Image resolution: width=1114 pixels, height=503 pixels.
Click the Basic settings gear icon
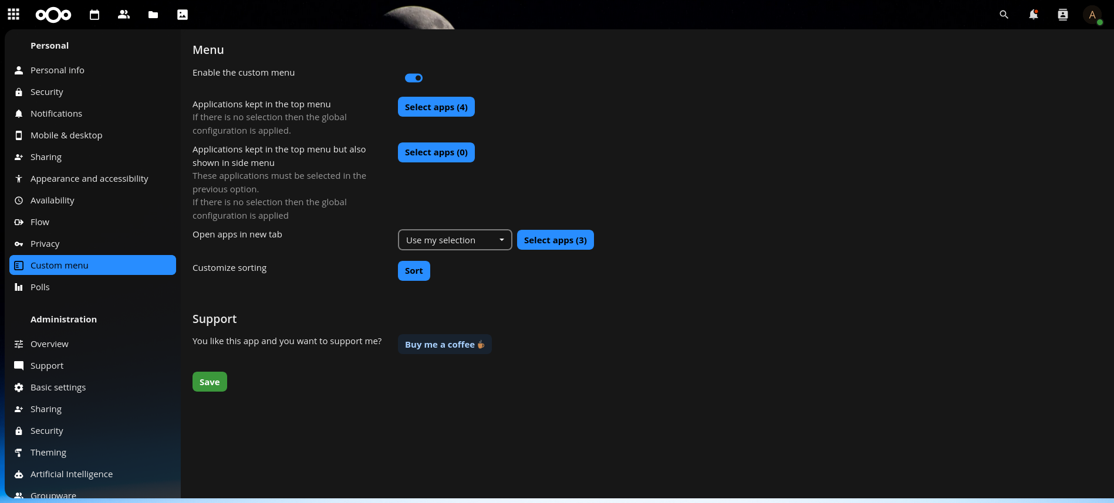click(x=19, y=388)
